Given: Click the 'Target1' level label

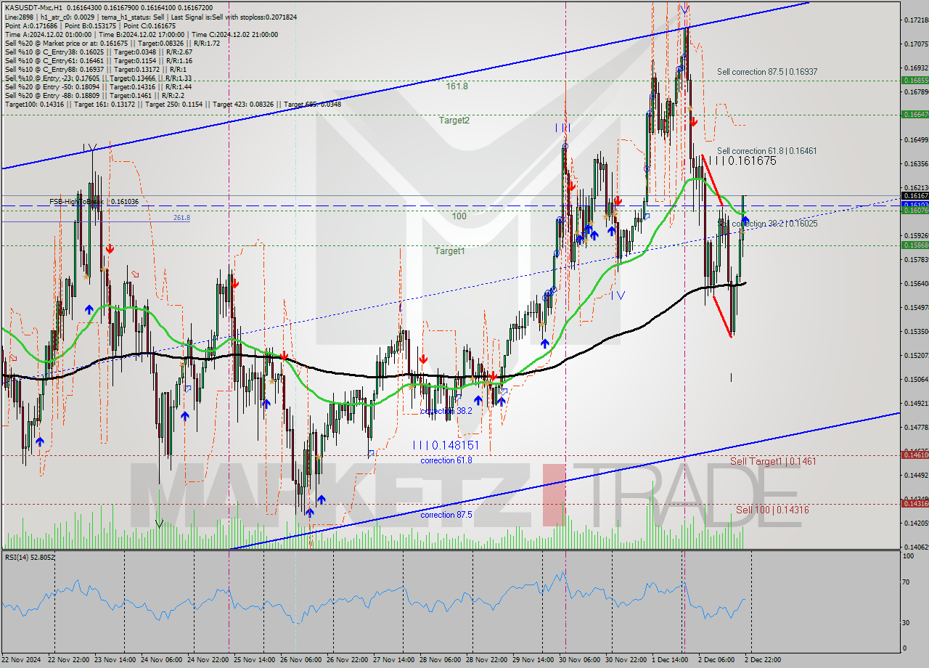Looking at the screenshot, I should [x=450, y=251].
